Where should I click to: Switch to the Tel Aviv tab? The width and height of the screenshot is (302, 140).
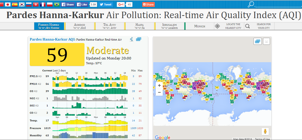pos(110,26)
